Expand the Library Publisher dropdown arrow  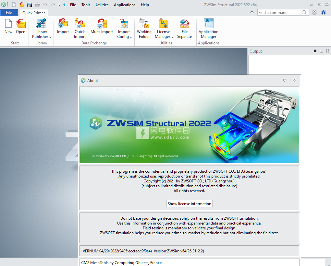point(50,37)
